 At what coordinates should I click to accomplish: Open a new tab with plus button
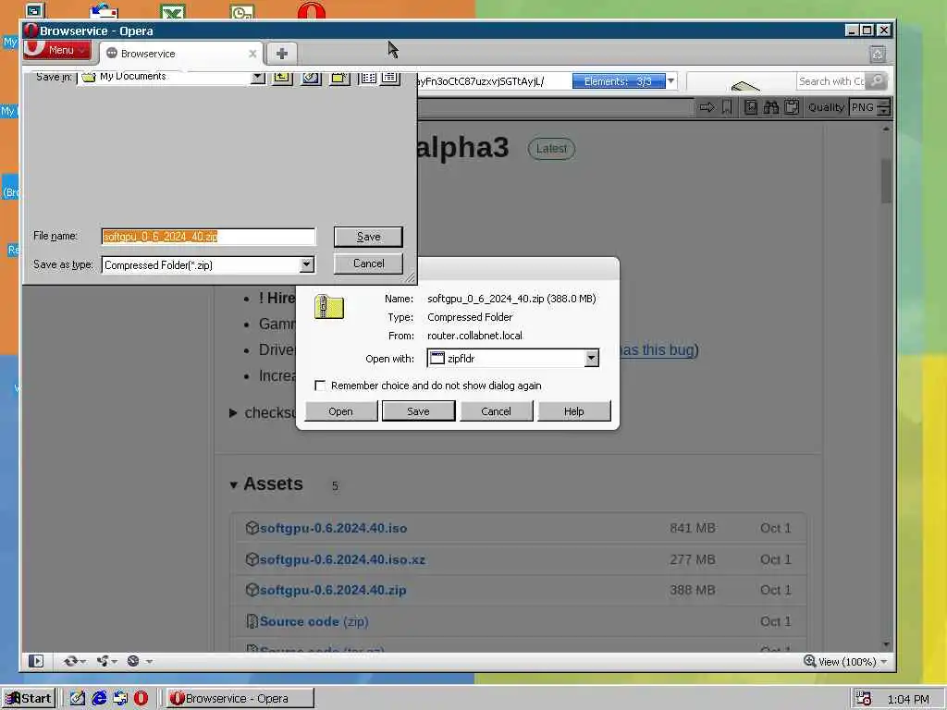pyautogui.click(x=281, y=54)
